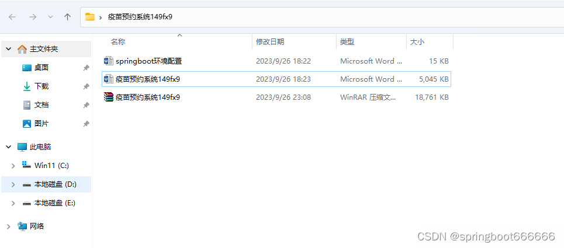564x248 pixels.
Task: Click 疫苗预约系统149fx9 in the address bar
Action: [140, 17]
